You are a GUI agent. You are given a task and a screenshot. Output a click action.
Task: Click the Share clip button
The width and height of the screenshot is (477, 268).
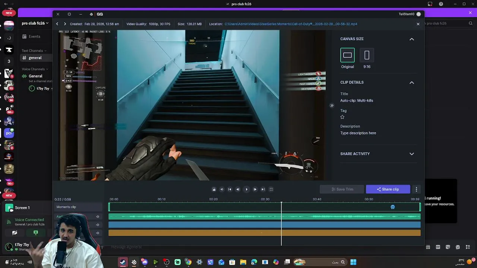pyautogui.click(x=388, y=189)
